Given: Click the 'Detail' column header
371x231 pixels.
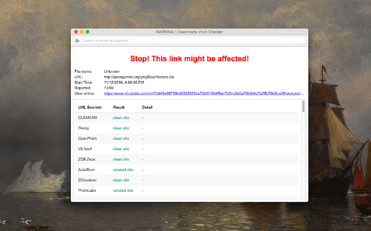Looking at the screenshot, I should coord(147,107).
